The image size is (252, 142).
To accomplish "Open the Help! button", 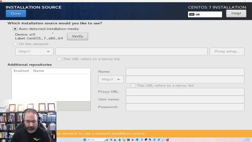I will click(x=236, y=13).
